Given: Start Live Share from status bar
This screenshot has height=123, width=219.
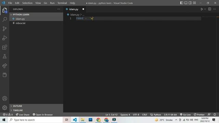Looking at the screenshot, I should 23,115.
